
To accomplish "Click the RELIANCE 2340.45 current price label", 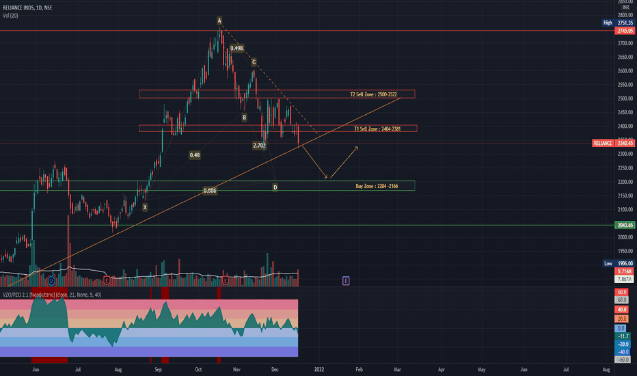I will point(613,143).
